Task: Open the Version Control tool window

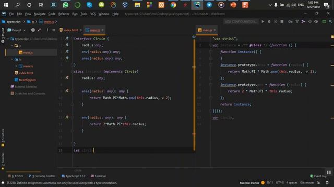Action: (42, 176)
